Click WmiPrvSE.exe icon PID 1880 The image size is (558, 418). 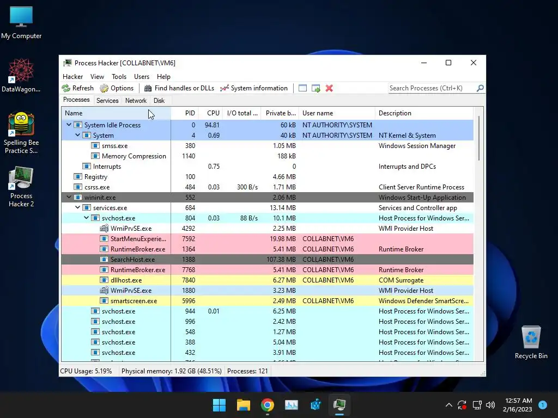click(x=104, y=290)
